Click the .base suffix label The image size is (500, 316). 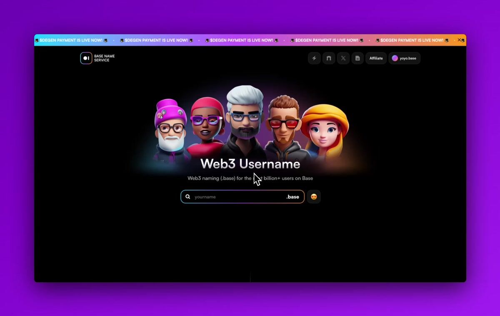click(292, 197)
